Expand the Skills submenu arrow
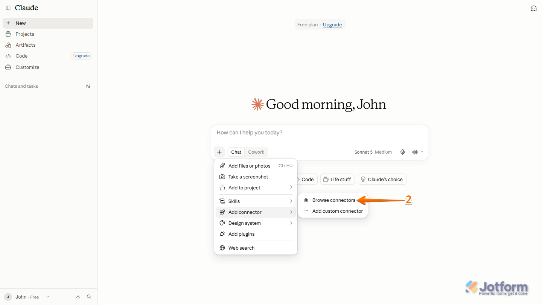The width and height of the screenshot is (542, 305). point(291,201)
